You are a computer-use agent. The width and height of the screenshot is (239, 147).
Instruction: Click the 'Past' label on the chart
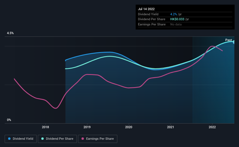(x=229, y=40)
